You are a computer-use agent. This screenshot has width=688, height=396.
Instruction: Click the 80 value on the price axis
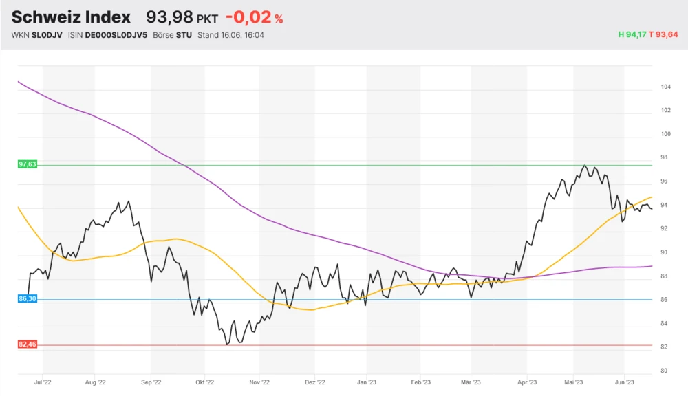tap(664, 371)
